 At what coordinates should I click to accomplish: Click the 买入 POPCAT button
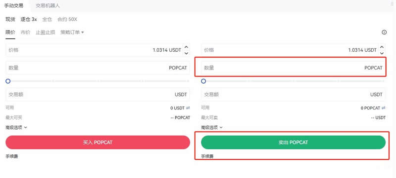click(x=98, y=142)
